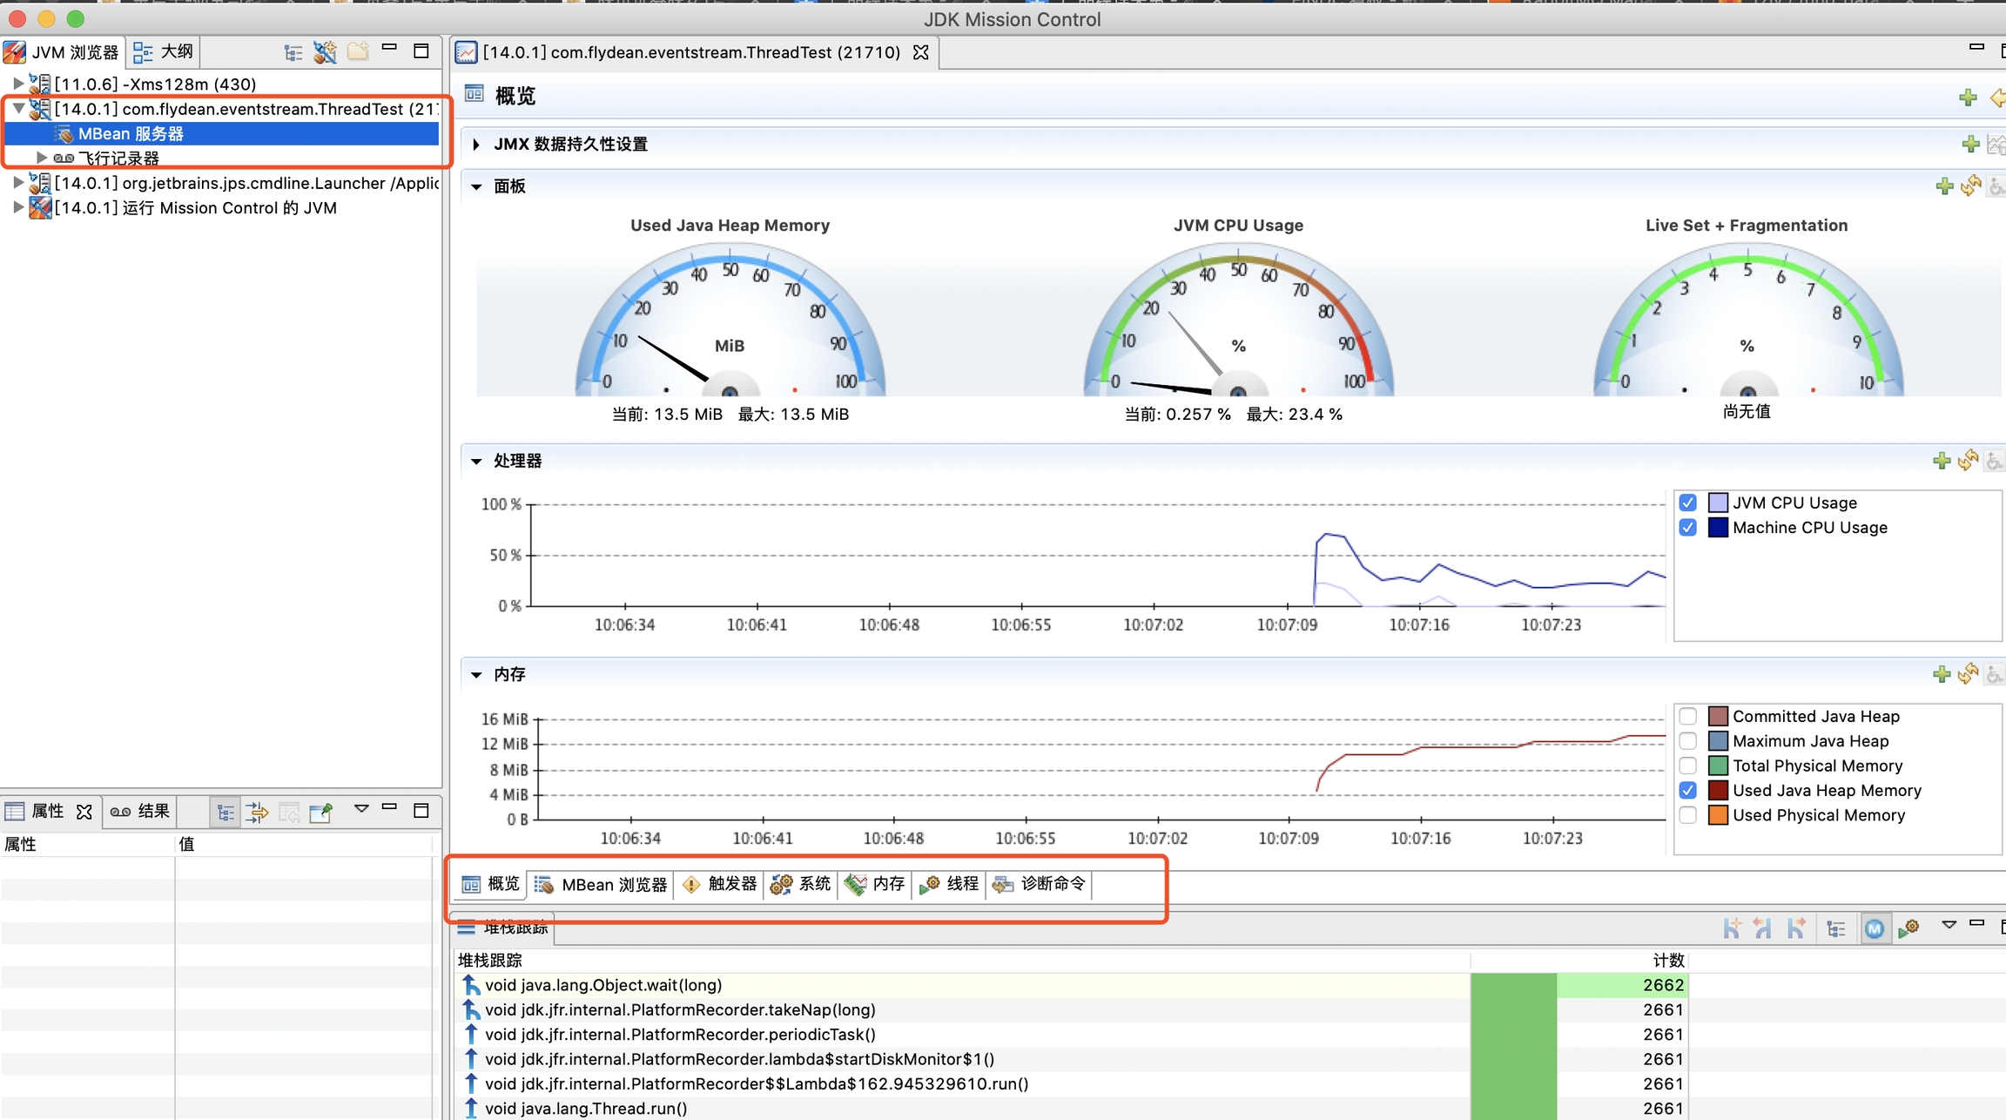Image resolution: width=2006 pixels, height=1120 pixels.
Task: Click tree layout icon in JVM browser toolbar
Action: [x=293, y=52]
